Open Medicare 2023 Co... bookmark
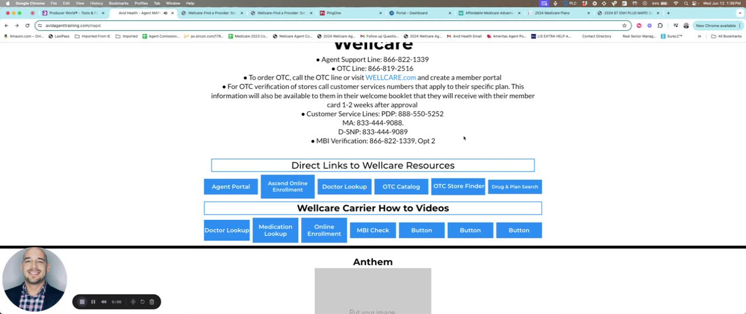Screen dimensions: 746x314 coord(248,36)
